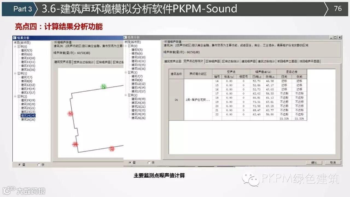
Task: Open the 建筑达标统计 tab
Action: tap(266, 61)
